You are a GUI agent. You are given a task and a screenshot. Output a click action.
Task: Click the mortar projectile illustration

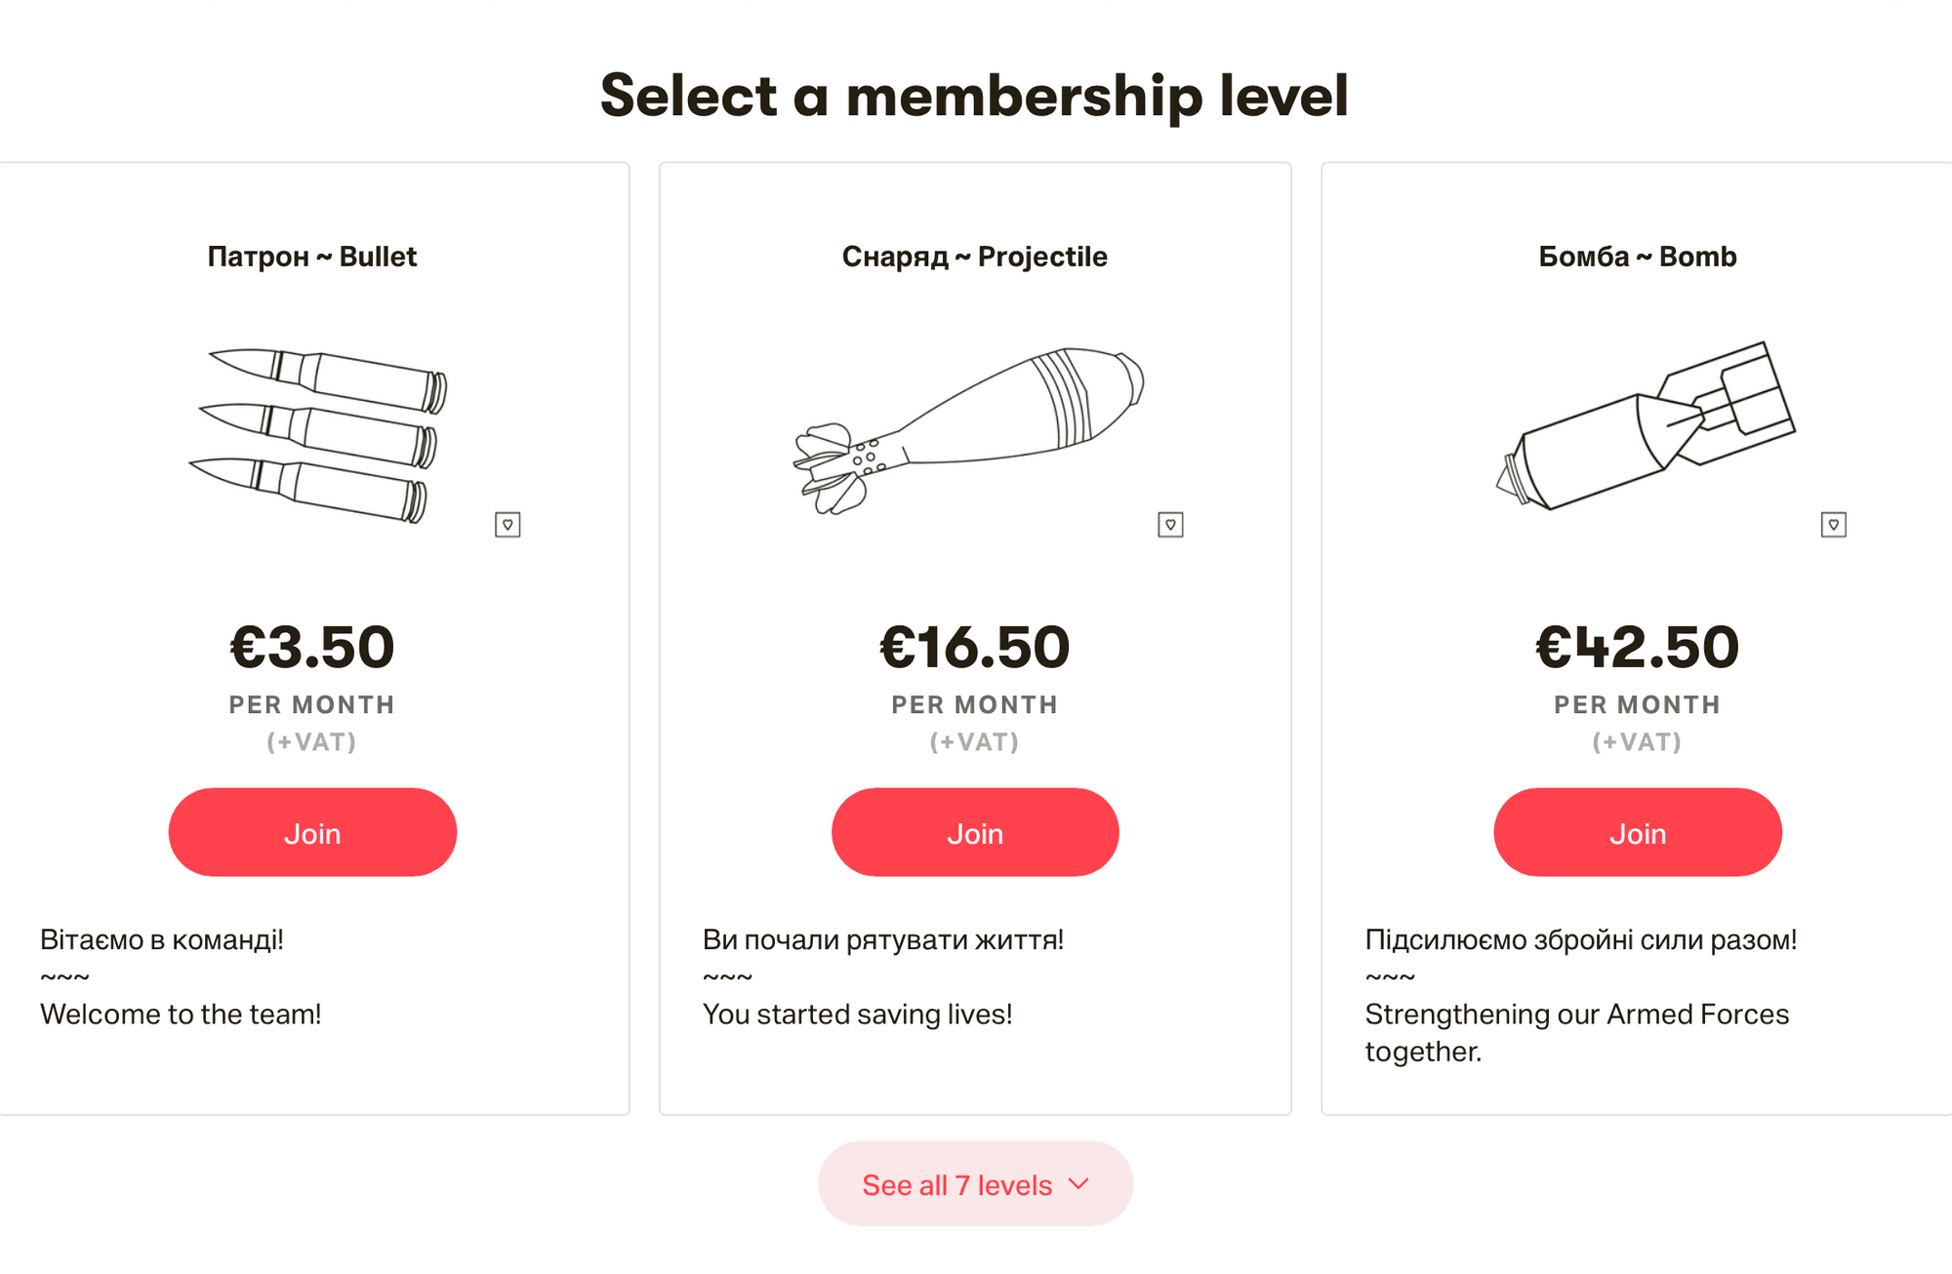pyautogui.click(x=967, y=429)
